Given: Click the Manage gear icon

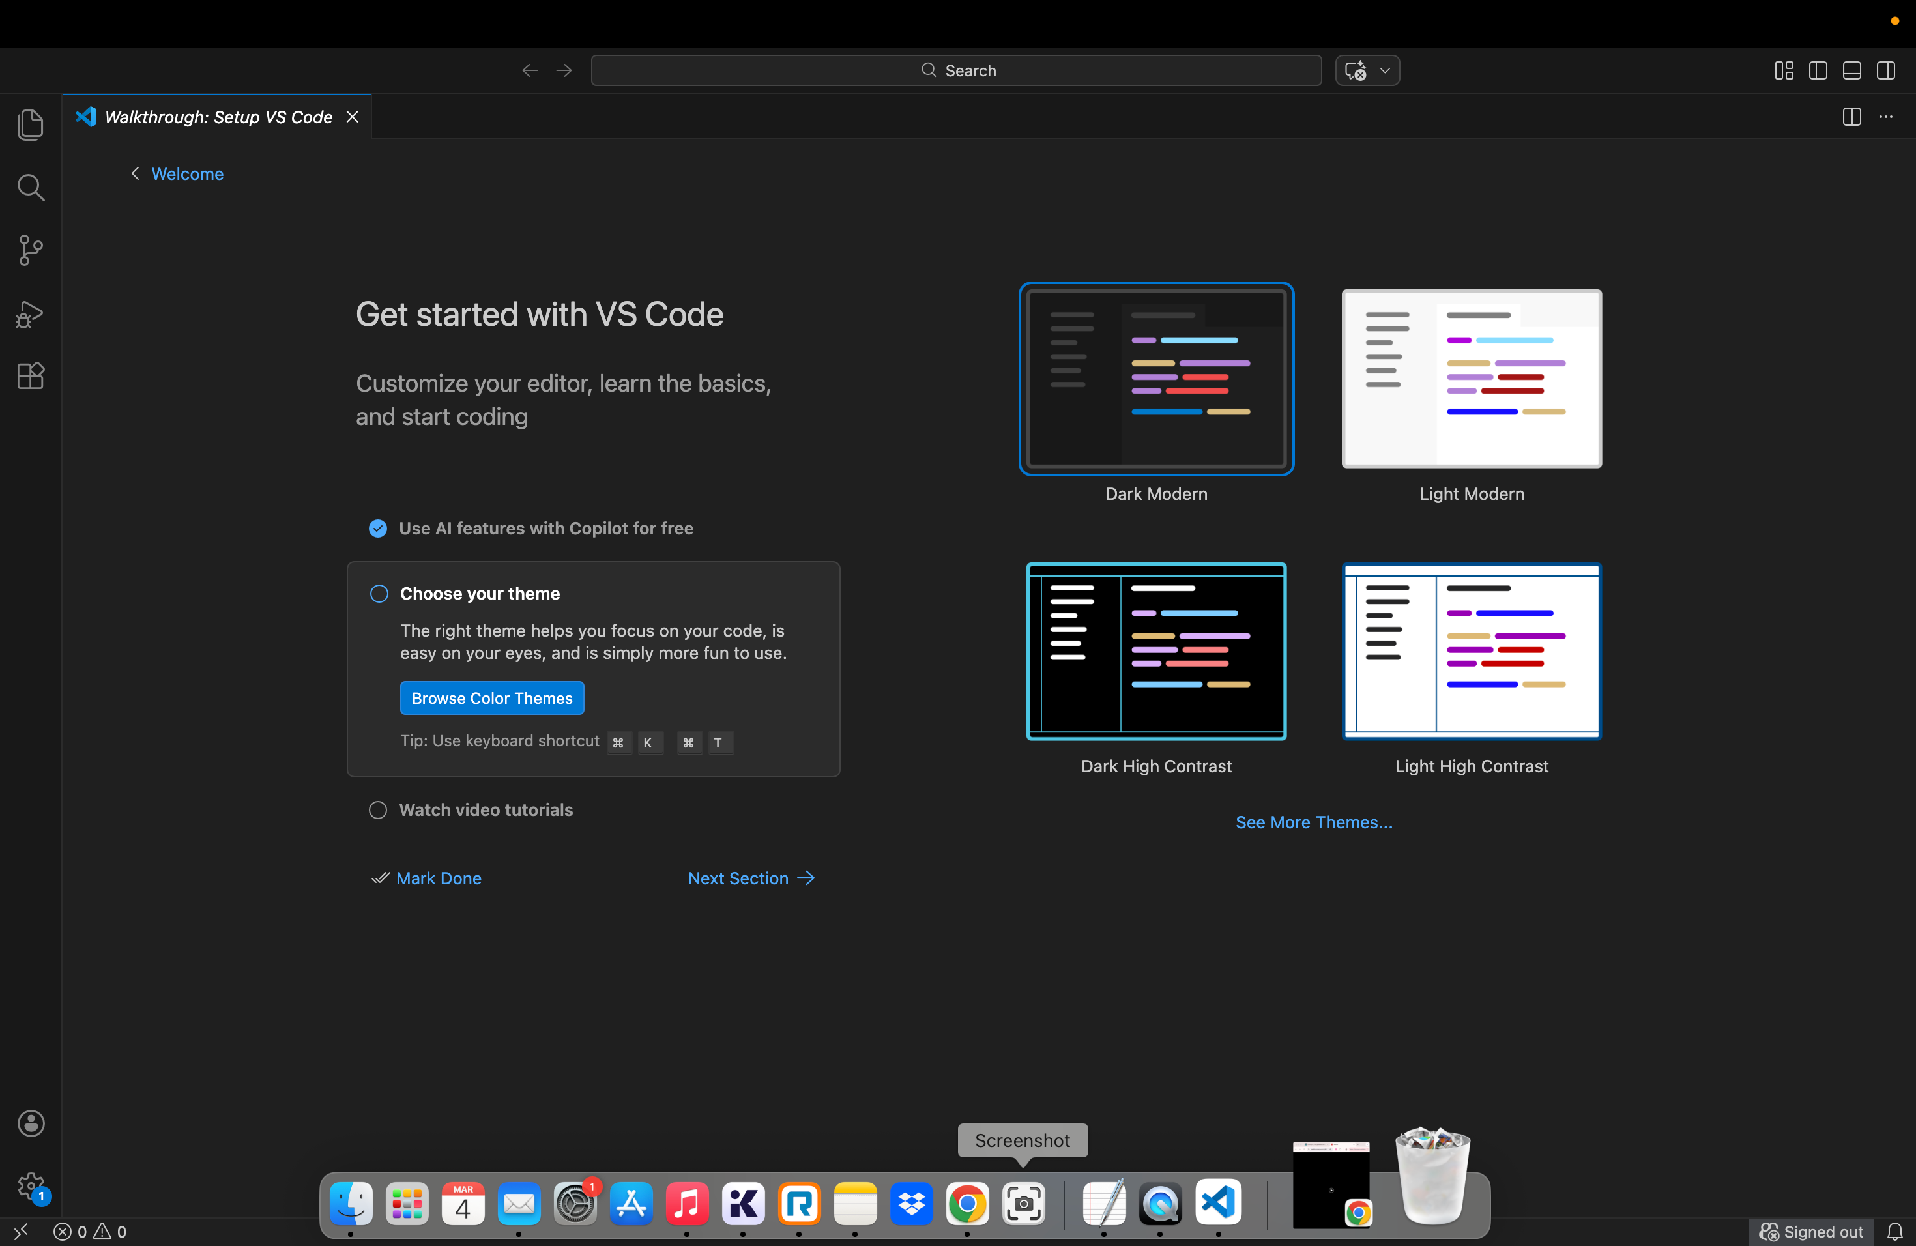Looking at the screenshot, I should (31, 1185).
